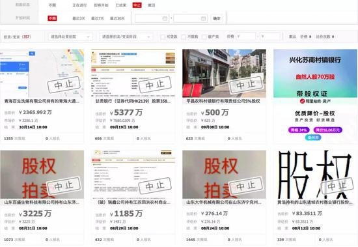Screen dimensions: 358x247
Task: Click the end date input box
Action: pos(191,18)
